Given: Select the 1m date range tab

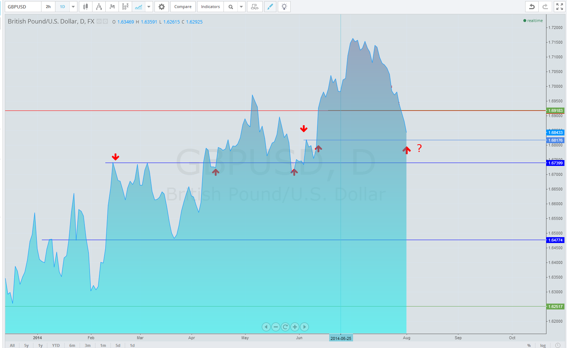Looking at the screenshot, I should (x=103, y=345).
